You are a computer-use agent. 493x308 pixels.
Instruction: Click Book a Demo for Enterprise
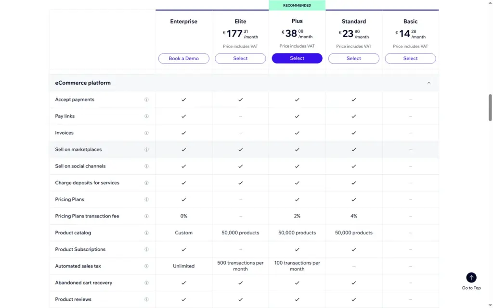(x=183, y=58)
